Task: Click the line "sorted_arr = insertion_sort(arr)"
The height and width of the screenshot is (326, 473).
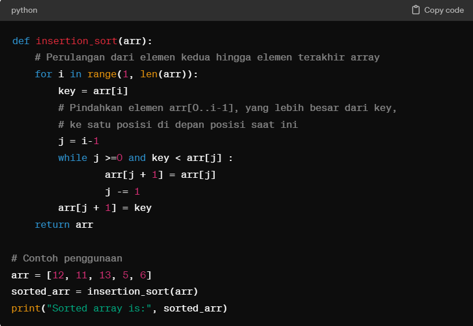Action: click(x=104, y=292)
